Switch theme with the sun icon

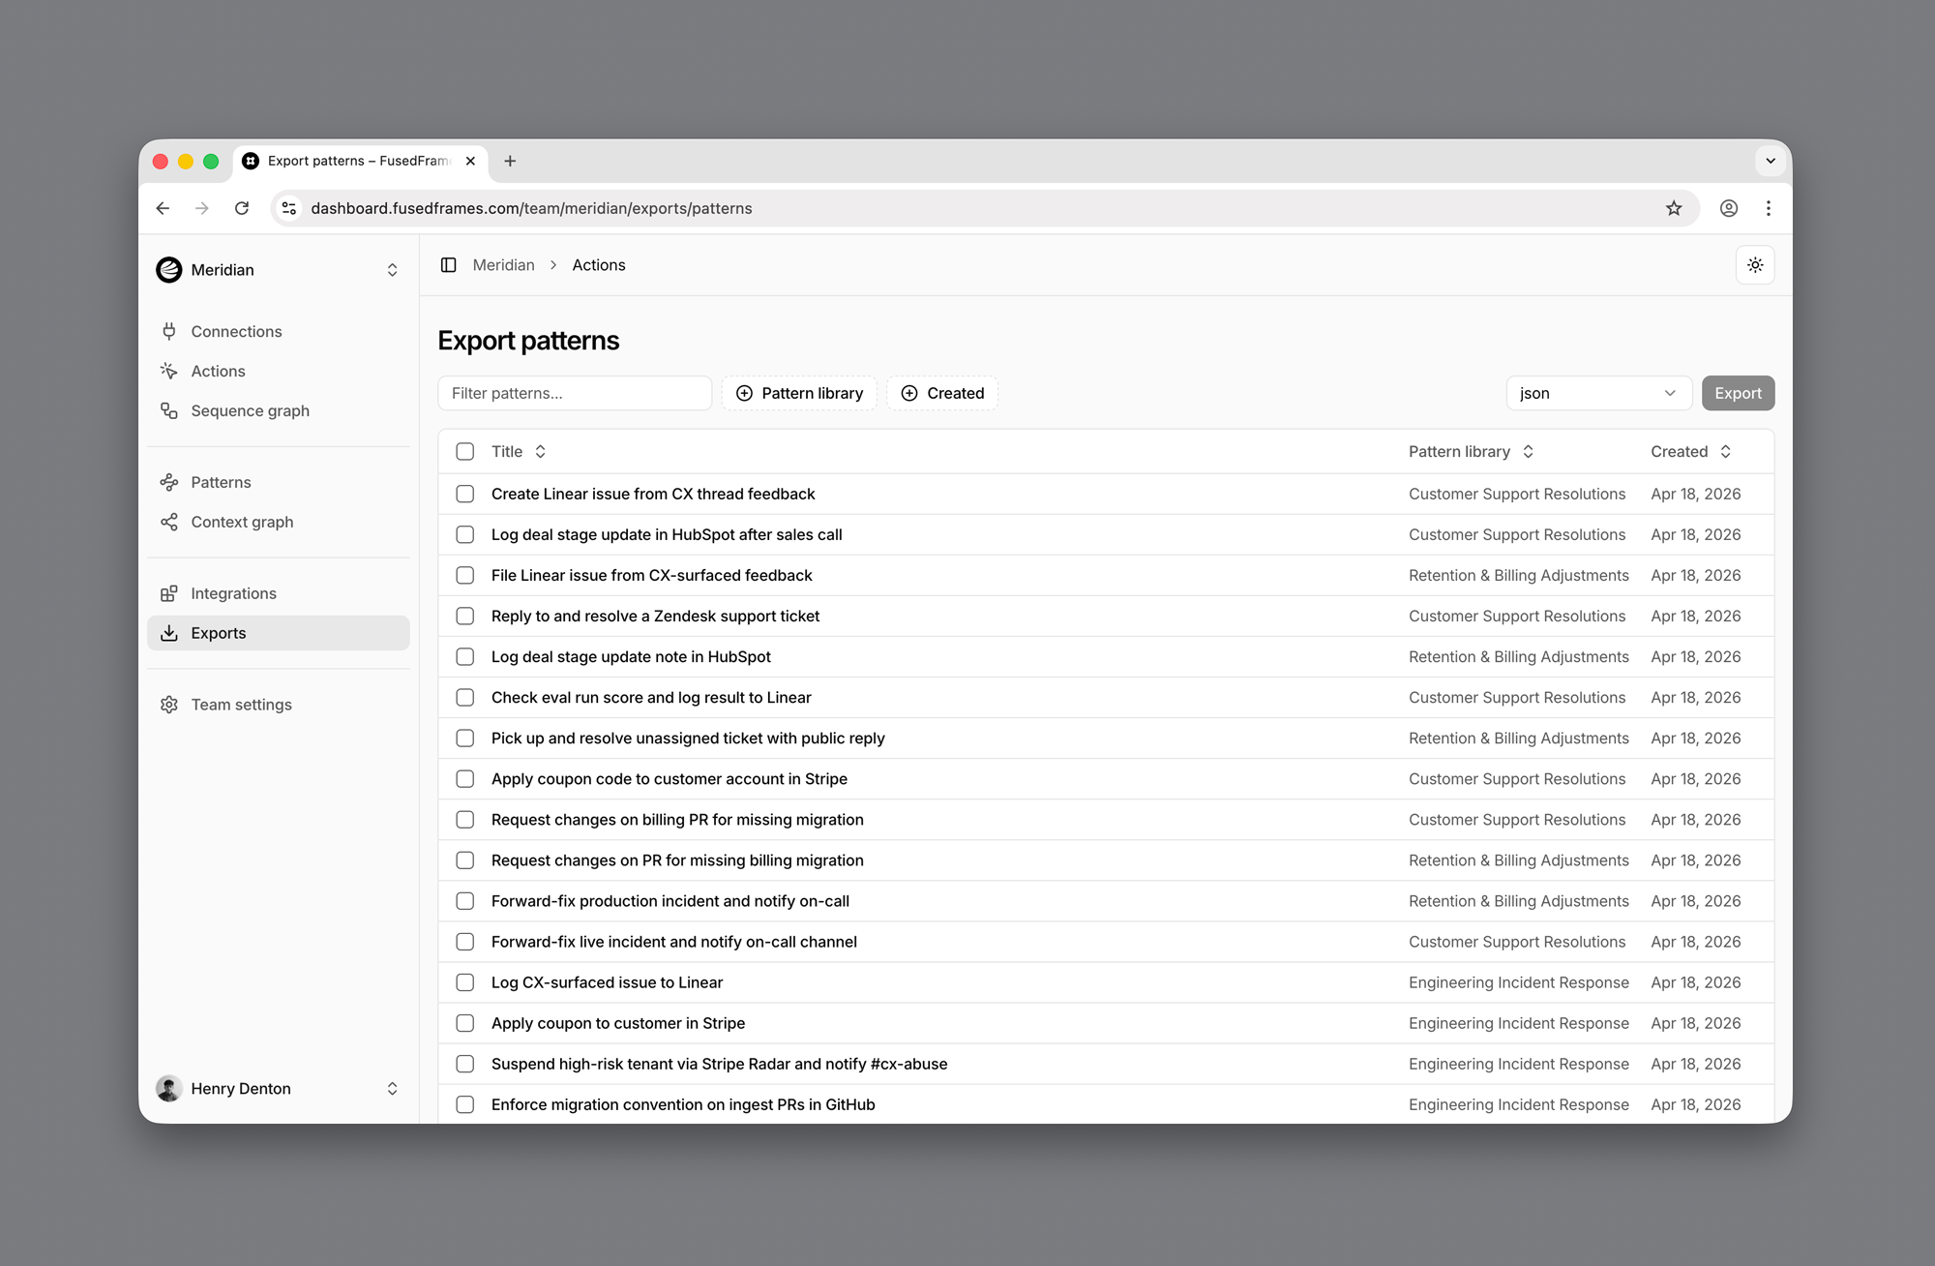click(1755, 265)
